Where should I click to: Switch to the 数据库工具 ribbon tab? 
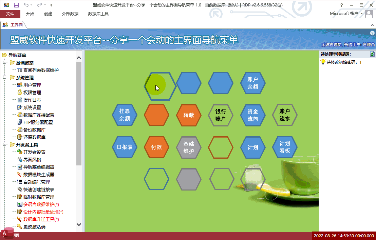[98, 14]
